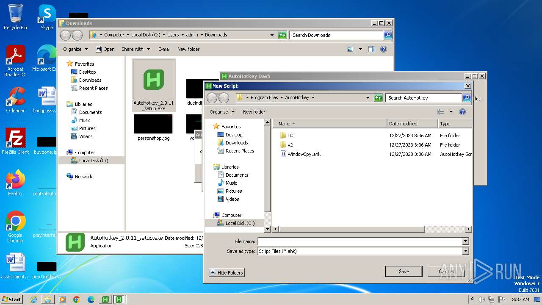Click preview pane icon in Downloads window

pyautogui.click(x=371, y=49)
